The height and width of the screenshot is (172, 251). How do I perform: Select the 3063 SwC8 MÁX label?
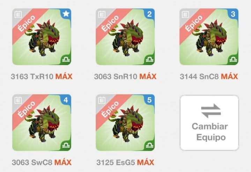click(x=42, y=162)
